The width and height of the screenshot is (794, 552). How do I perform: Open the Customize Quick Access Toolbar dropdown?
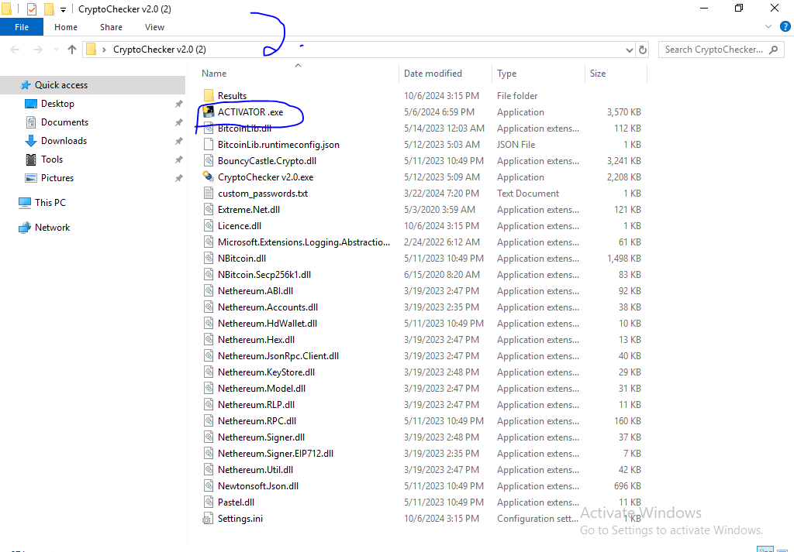coord(63,9)
